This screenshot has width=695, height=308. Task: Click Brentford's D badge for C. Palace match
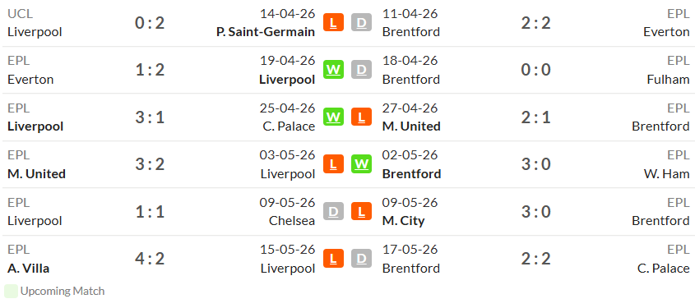pyautogui.click(x=362, y=259)
